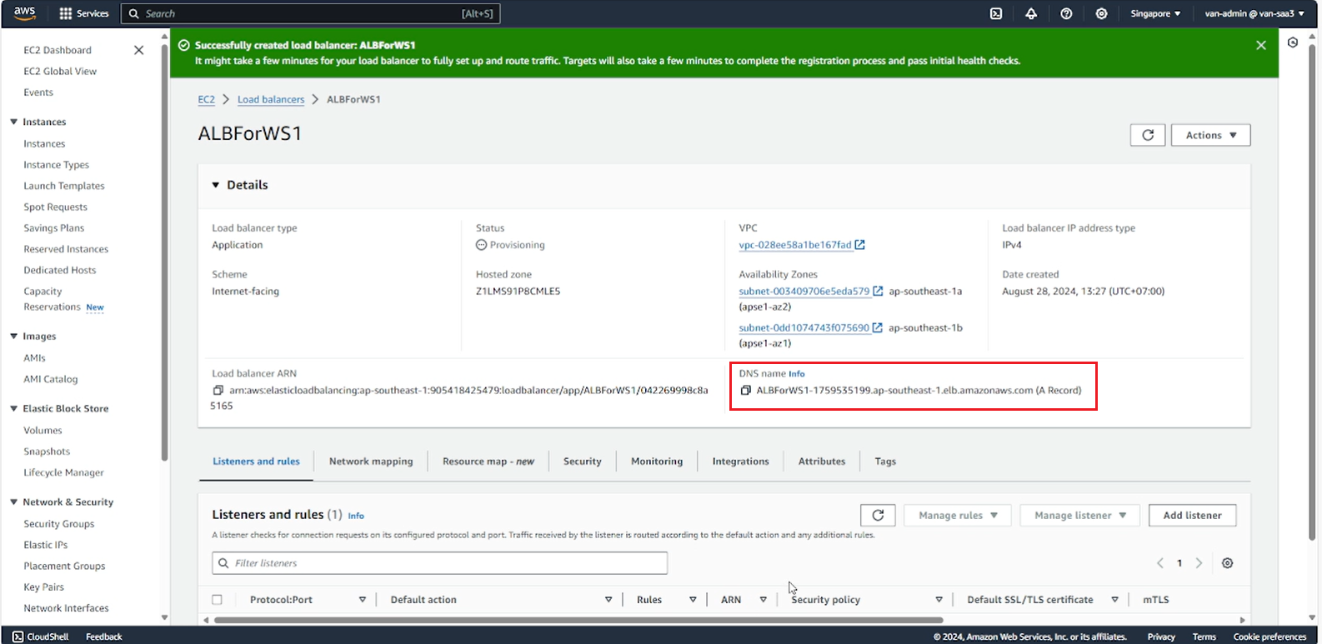Open the AWS home logo
1322x644 pixels.
[x=24, y=13]
